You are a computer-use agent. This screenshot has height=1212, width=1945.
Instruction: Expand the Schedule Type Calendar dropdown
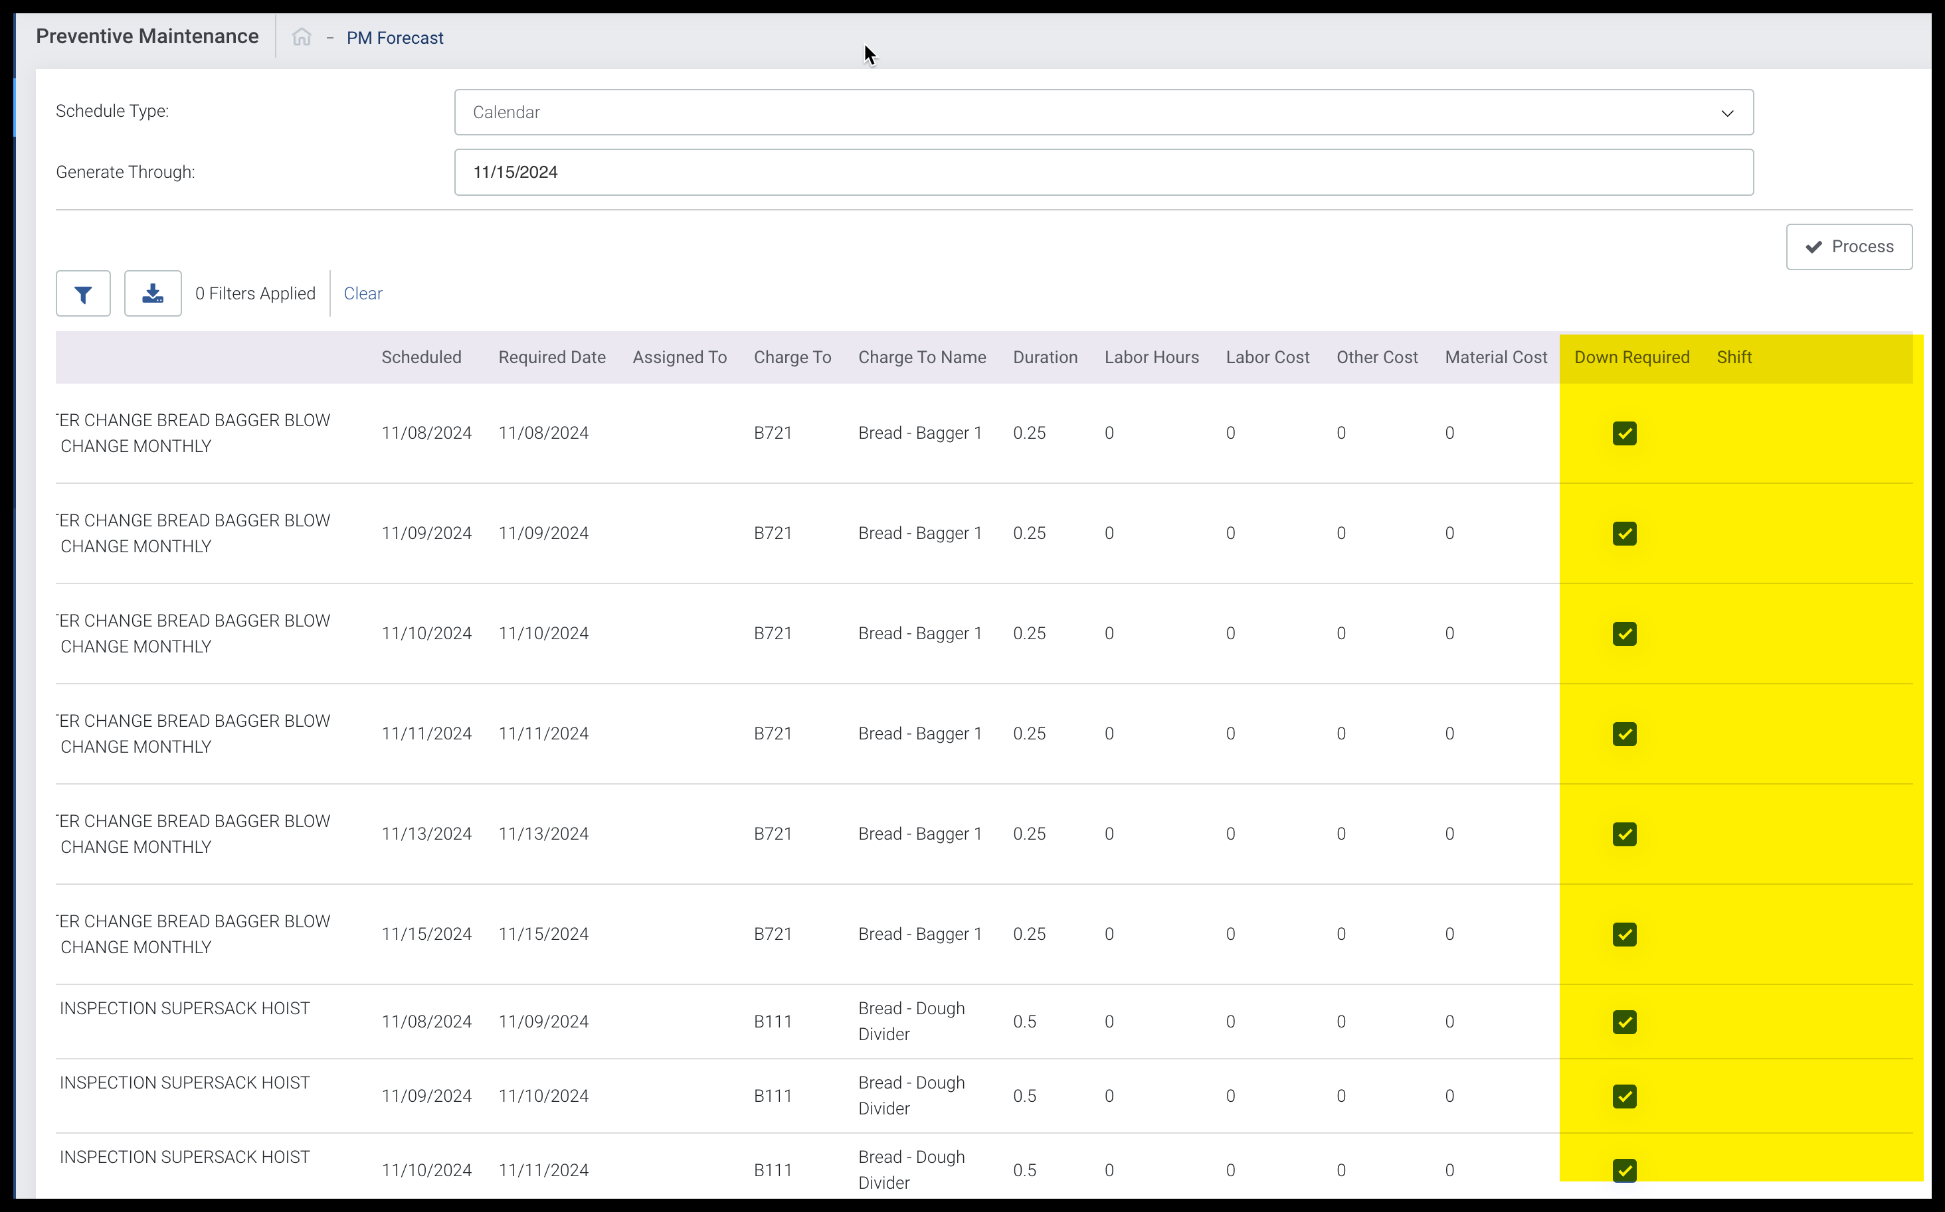[x=1103, y=112]
